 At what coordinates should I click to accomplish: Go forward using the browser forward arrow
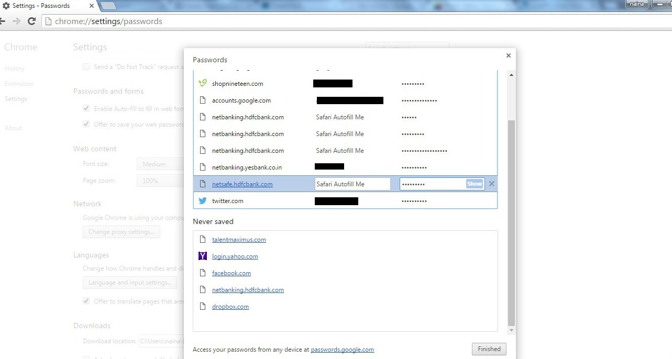[16, 21]
